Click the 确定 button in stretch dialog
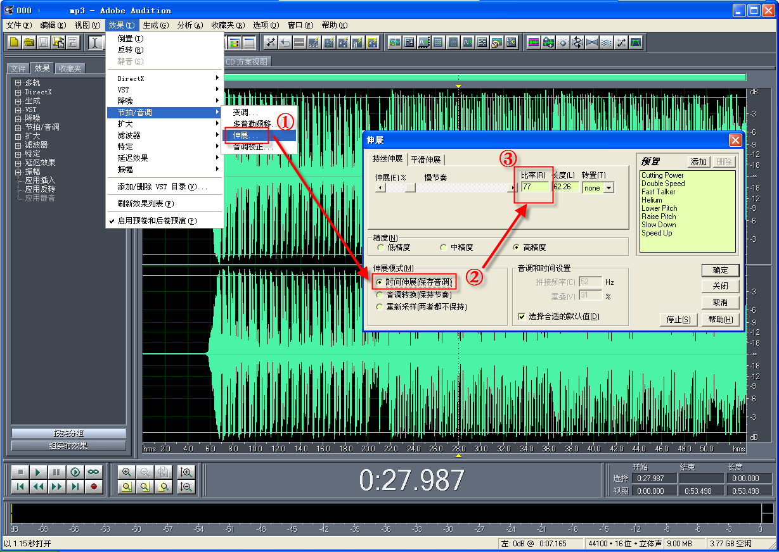The image size is (779, 552). (720, 270)
